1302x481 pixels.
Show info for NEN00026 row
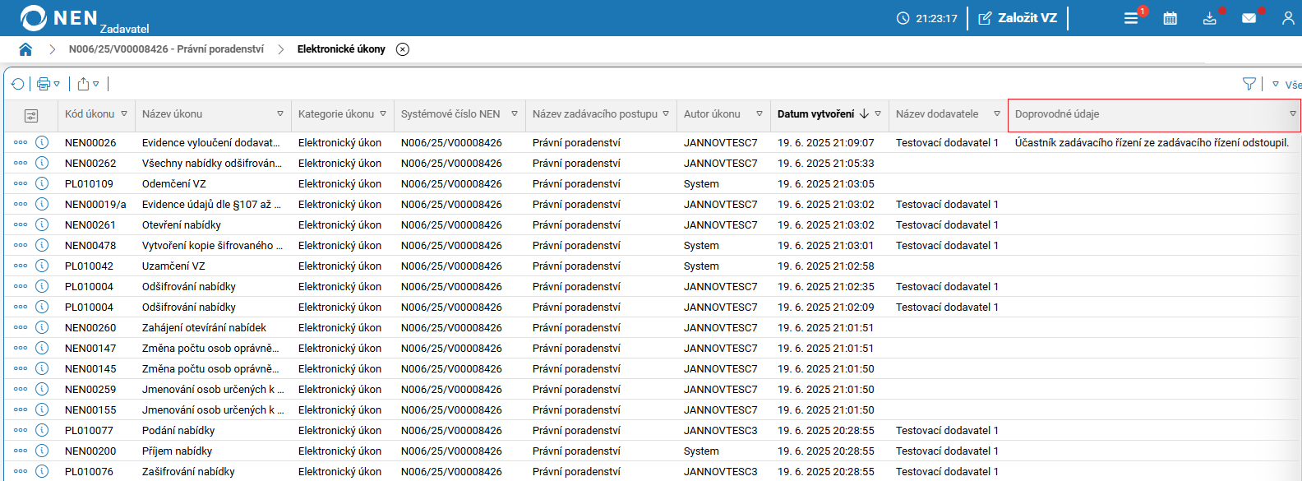point(42,142)
